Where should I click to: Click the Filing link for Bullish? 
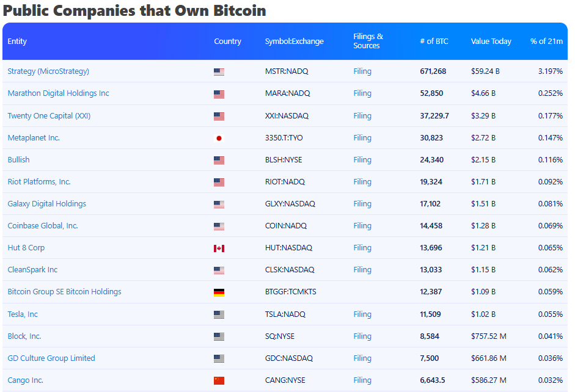pos(362,160)
